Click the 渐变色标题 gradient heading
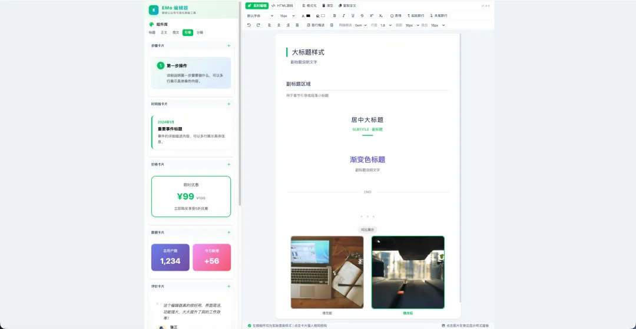This screenshot has width=636, height=329. click(367, 159)
